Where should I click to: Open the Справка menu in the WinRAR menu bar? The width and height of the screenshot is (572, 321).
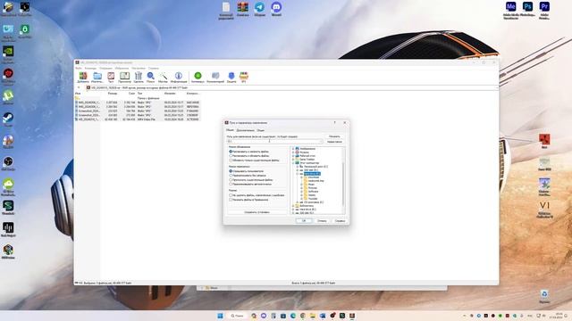(154, 68)
